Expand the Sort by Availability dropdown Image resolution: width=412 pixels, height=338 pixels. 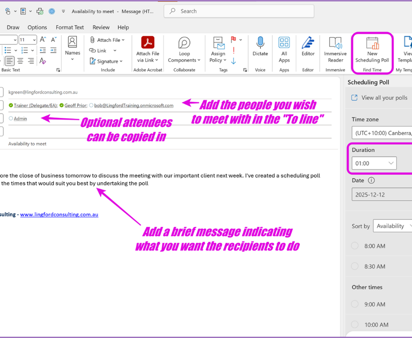[x=392, y=226]
